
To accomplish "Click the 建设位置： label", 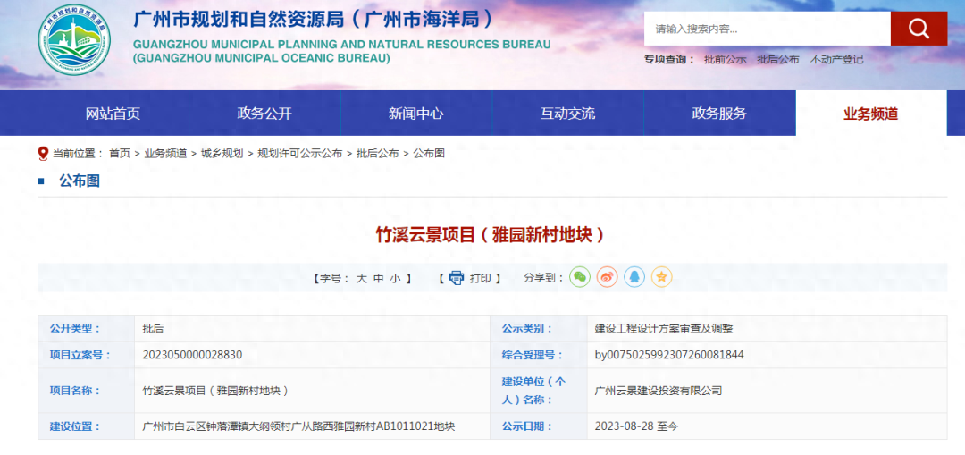I will pyautogui.click(x=75, y=426).
